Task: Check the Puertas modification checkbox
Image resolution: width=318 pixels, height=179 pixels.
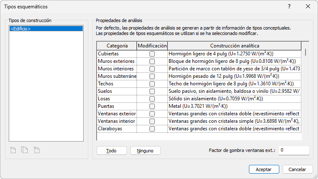Action: [x=152, y=106]
